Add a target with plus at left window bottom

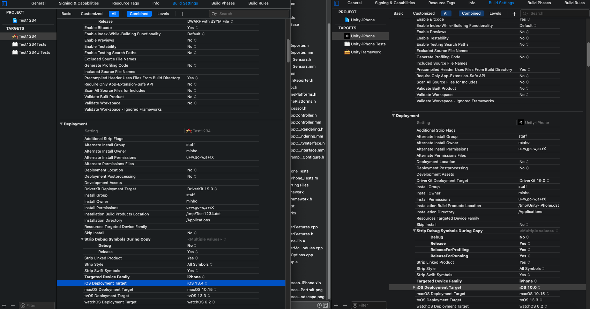click(4, 306)
